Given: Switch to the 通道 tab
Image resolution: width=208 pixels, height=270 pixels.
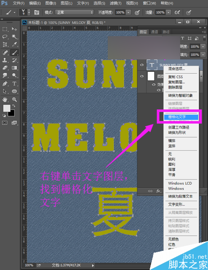Looking at the screenshot, I should tap(154, 32).
